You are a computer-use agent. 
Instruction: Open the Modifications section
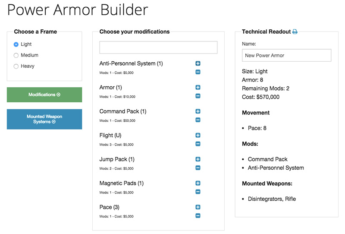44,95
